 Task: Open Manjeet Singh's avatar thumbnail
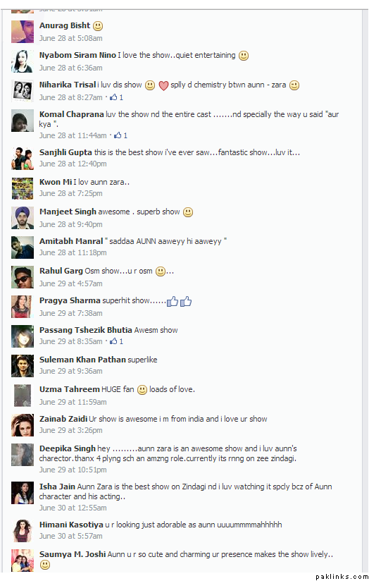click(23, 218)
